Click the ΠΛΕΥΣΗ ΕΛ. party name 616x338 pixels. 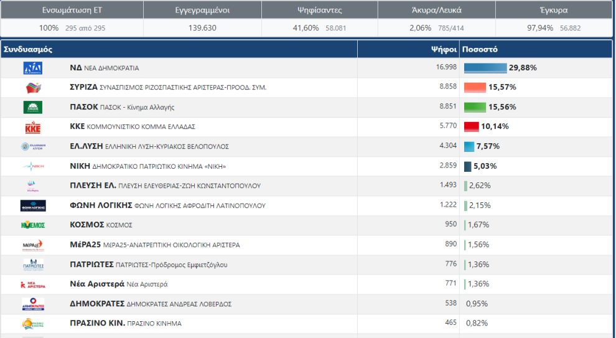(x=93, y=185)
